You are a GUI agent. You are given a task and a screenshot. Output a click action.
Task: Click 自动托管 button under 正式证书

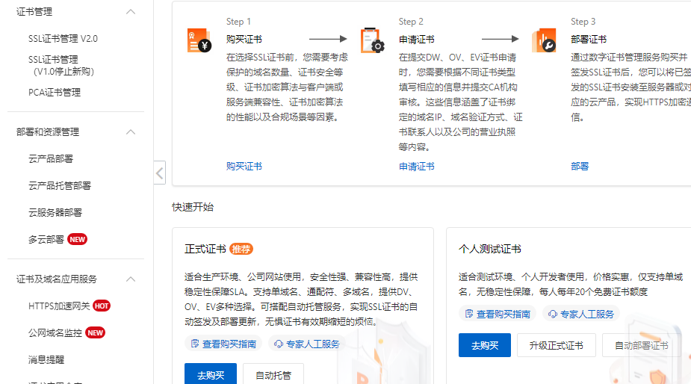tap(273, 375)
